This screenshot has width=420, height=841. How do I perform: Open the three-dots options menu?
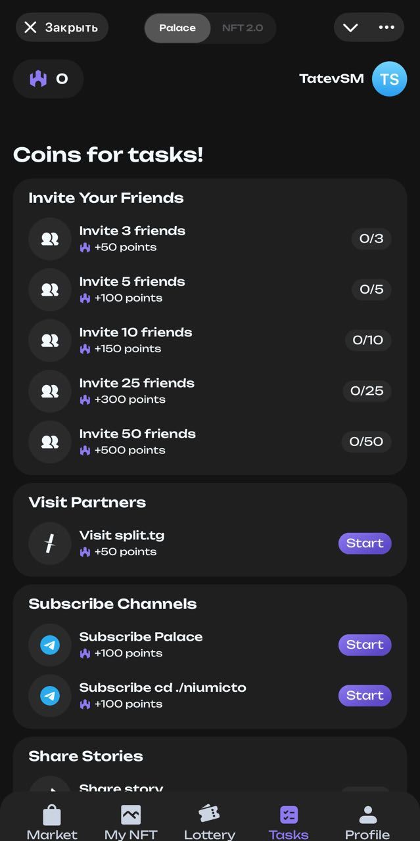(x=387, y=27)
